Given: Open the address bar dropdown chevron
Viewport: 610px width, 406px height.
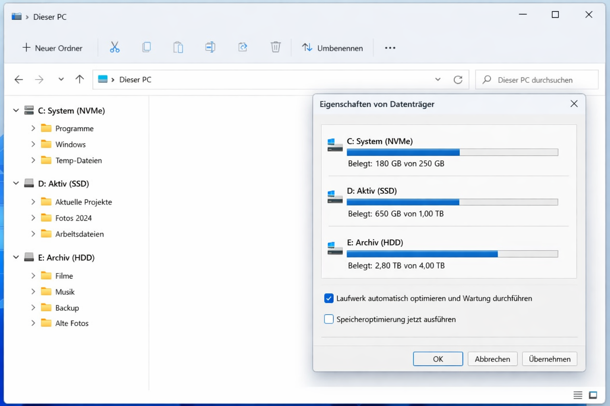Looking at the screenshot, I should (x=438, y=79).
